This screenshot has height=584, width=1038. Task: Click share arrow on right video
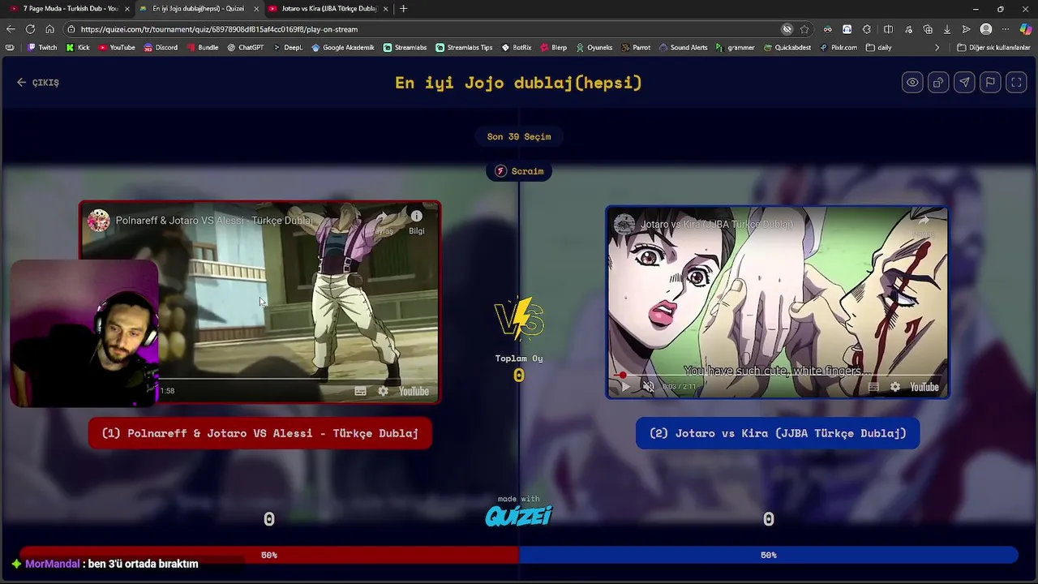pyautogui.click(x=923, y=222)
